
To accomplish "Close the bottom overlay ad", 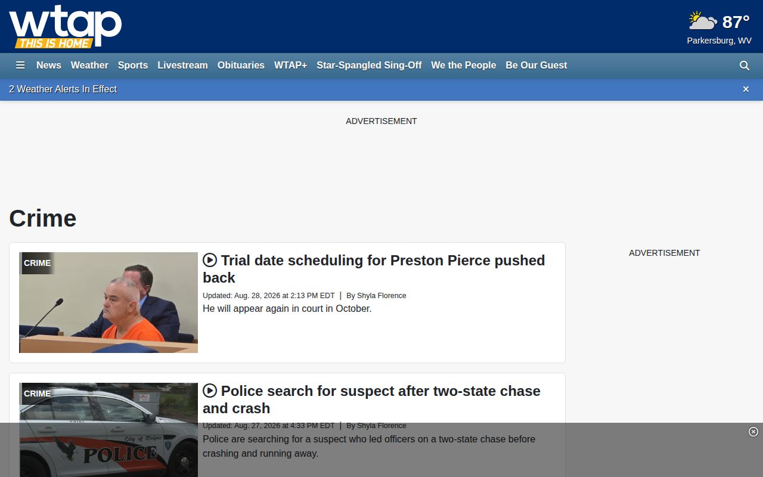I will tap(753, 432).
